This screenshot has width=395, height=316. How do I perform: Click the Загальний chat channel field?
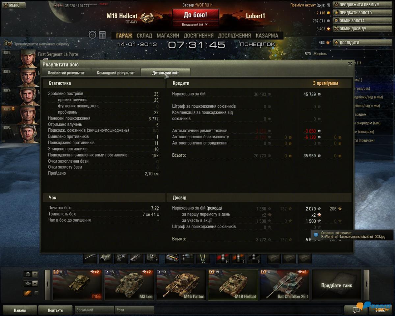tap(94, 310)
